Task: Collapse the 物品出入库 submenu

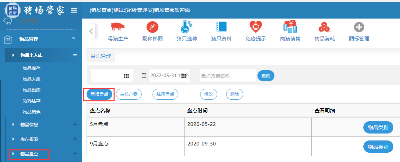Action: tap(75, 55)
